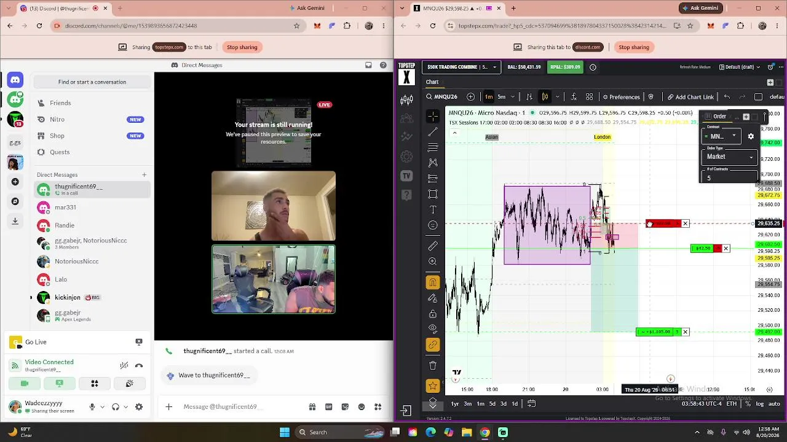This screenshot has width=787, height=442.
Task: Activate the zoom-in magnifier tool on chart
Action: pyautogui.click(x=433, y=262)
